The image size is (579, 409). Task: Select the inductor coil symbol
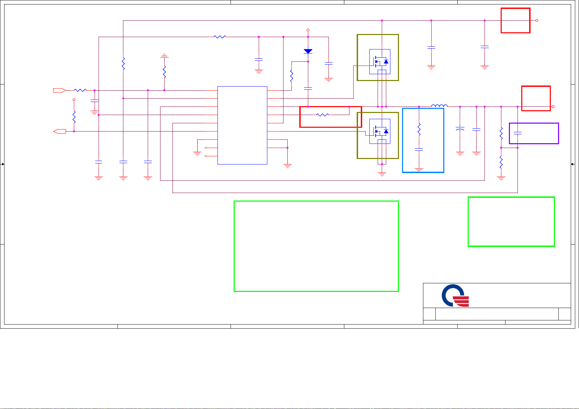439,106
